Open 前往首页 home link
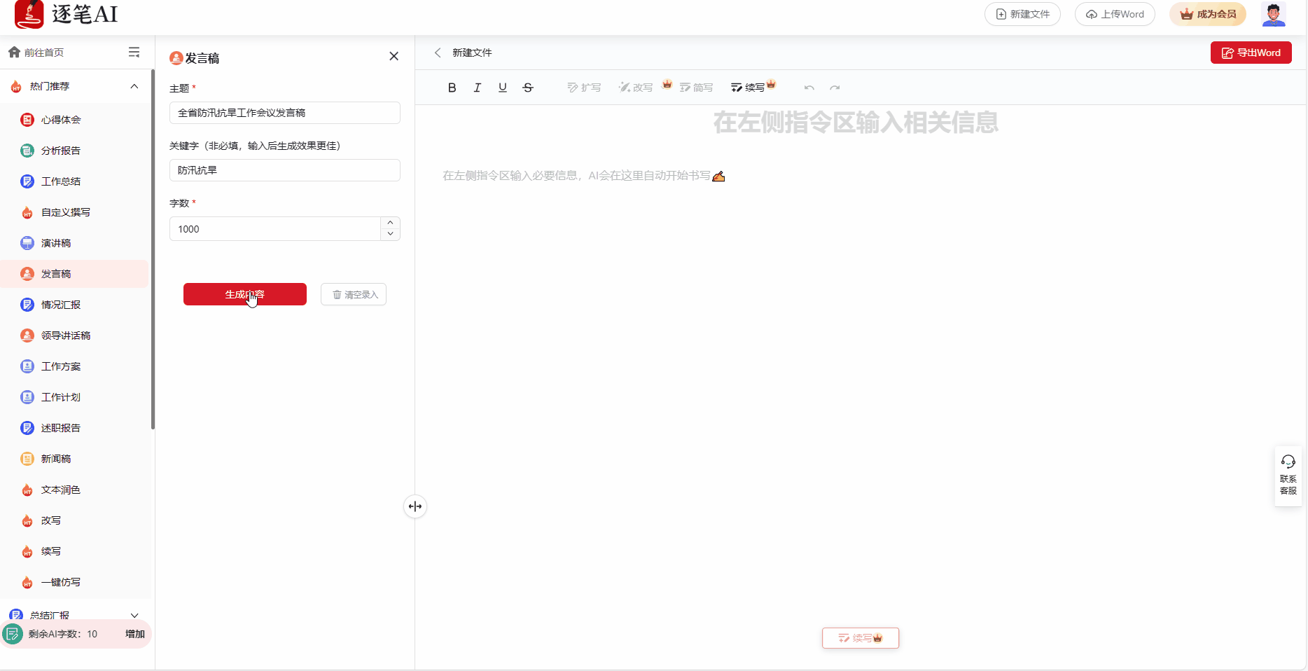This screenshot has width=1308, height=671. 36,53
